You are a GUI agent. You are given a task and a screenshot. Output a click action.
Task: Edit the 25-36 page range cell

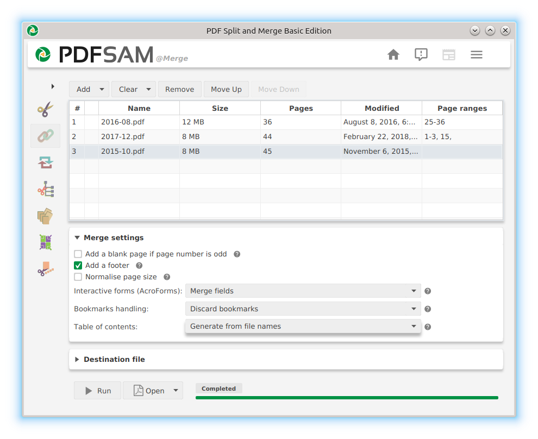pos(462,122)
